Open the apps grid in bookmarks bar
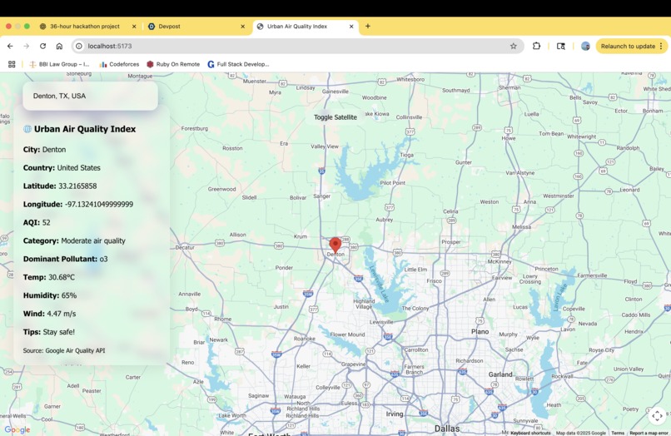 click(12, 64)
